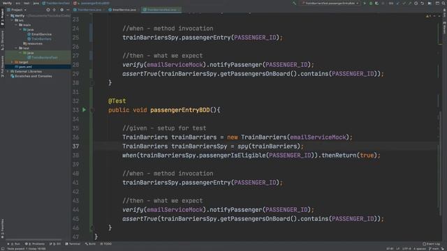Run the passengerEntryBDD test from gutter

click(84, 110)
